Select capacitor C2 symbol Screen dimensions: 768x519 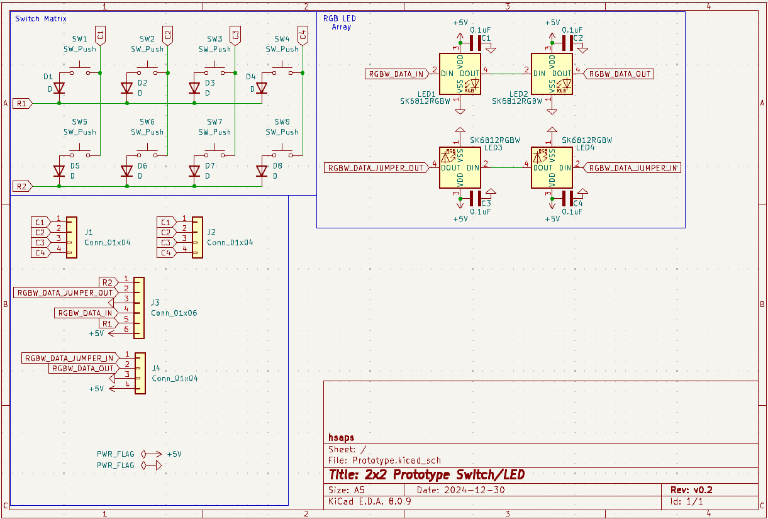coord(567,43)
